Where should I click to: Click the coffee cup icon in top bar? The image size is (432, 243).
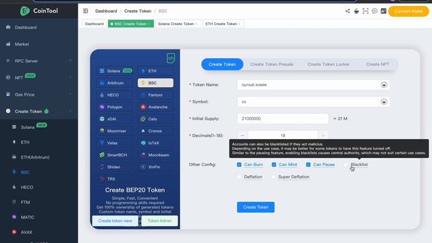pyautogui.click(x=356, y=11)
